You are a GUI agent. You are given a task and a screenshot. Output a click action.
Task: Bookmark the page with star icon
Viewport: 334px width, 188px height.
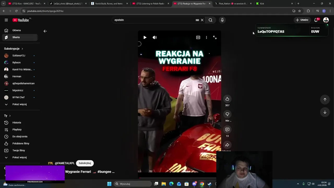click(x=300, y=11)
